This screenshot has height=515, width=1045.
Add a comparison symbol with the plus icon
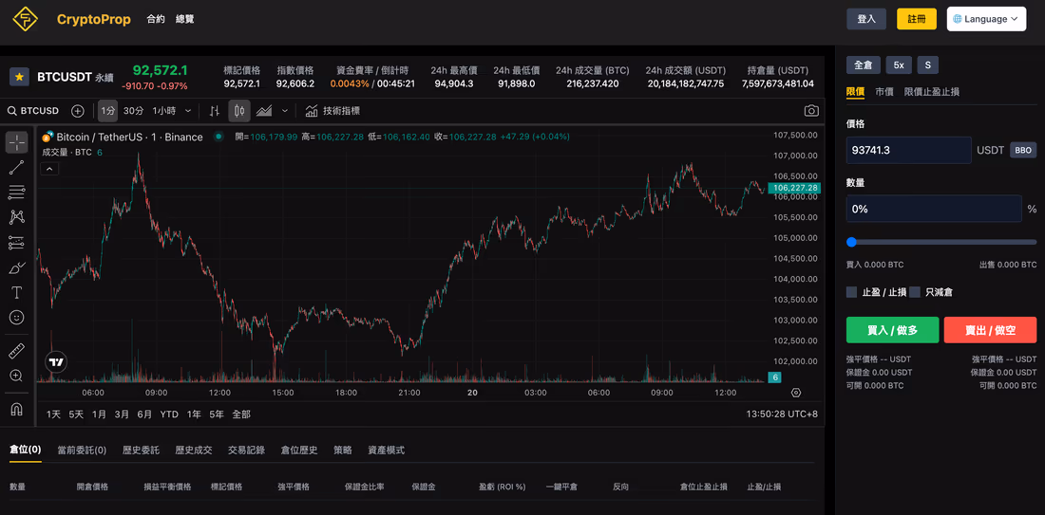[x=77, y=110]
